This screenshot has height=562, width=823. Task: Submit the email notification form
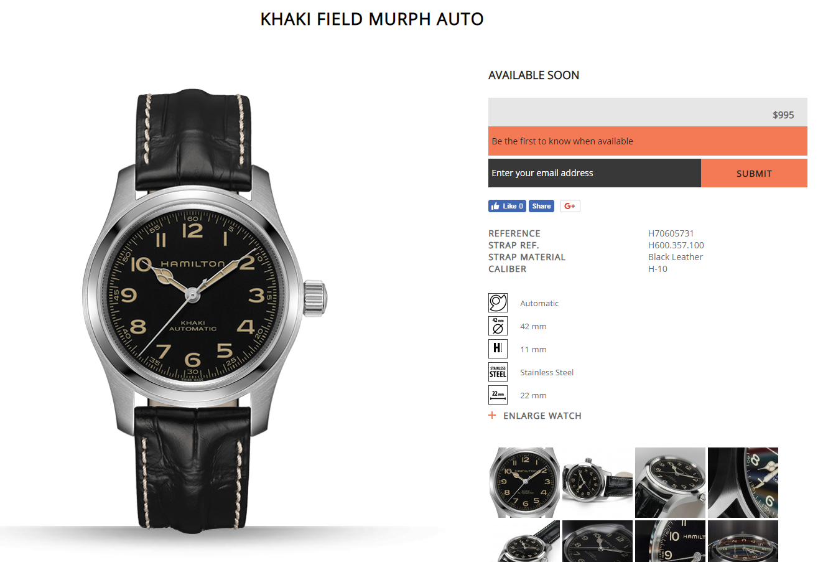(754, 173)
